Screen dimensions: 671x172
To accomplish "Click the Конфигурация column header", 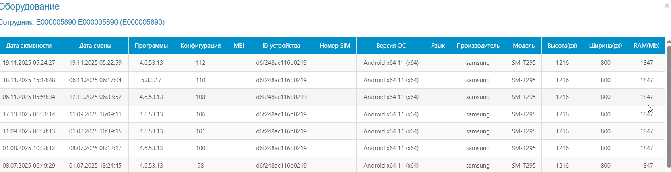I will pos(200,46).
